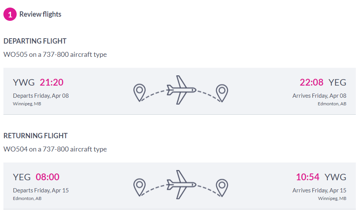Click the WO504 aircraft type line
This screenshot has height=217, width=360.
(x=55, y=149)
